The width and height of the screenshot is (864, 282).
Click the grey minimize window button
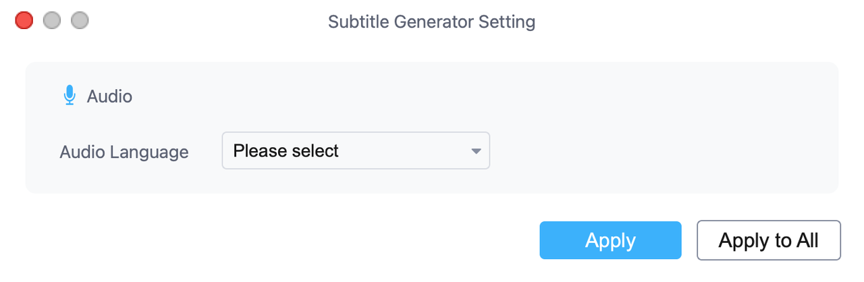coord(52,20)
